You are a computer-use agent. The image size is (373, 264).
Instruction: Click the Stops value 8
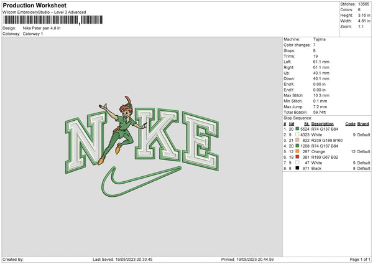[314, 51]
